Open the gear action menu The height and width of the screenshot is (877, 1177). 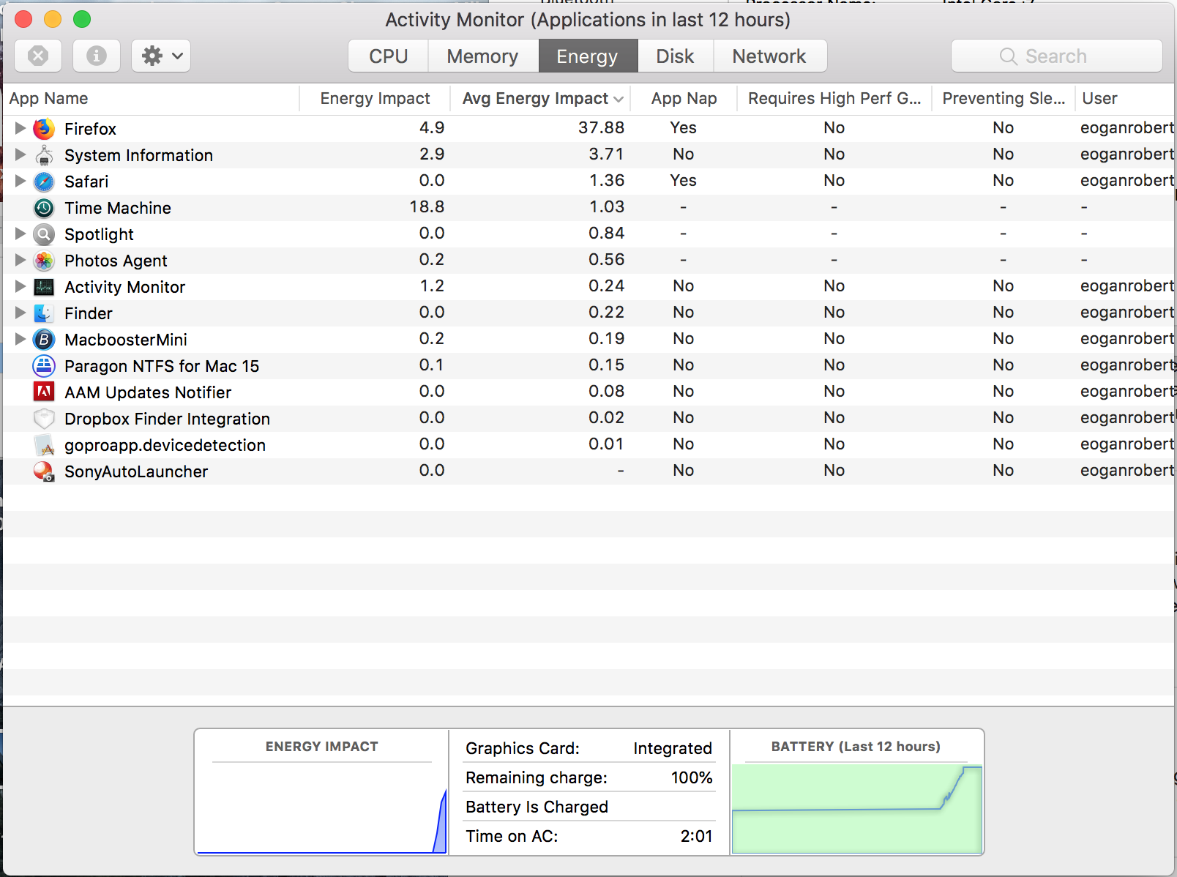[161, 56]
